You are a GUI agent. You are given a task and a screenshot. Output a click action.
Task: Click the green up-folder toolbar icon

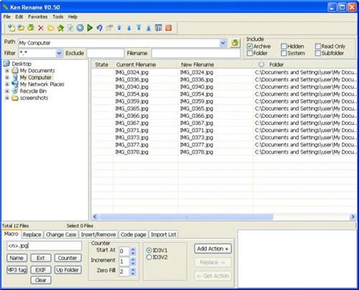(31, 28)
